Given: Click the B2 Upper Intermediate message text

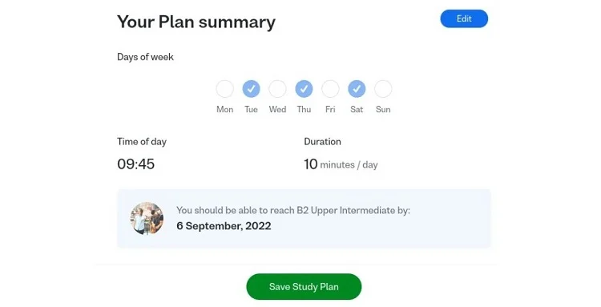Looking at the screenshot, I should 293,211.
